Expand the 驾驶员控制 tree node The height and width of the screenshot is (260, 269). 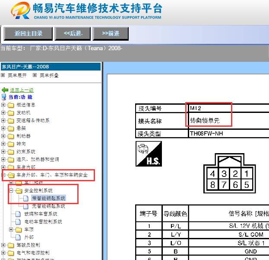(x=3, y=245)
